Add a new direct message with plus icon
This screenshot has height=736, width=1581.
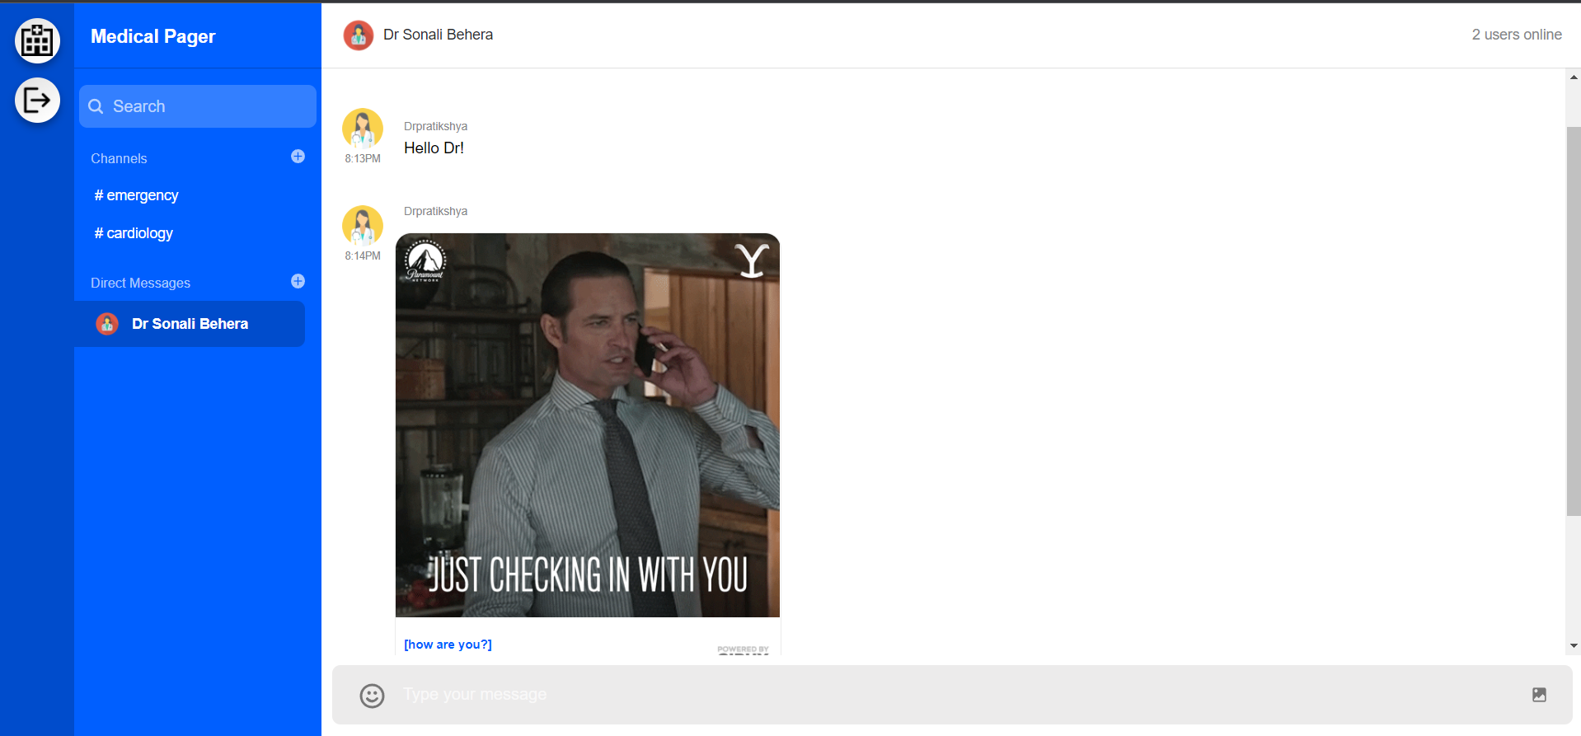(298, 281)
